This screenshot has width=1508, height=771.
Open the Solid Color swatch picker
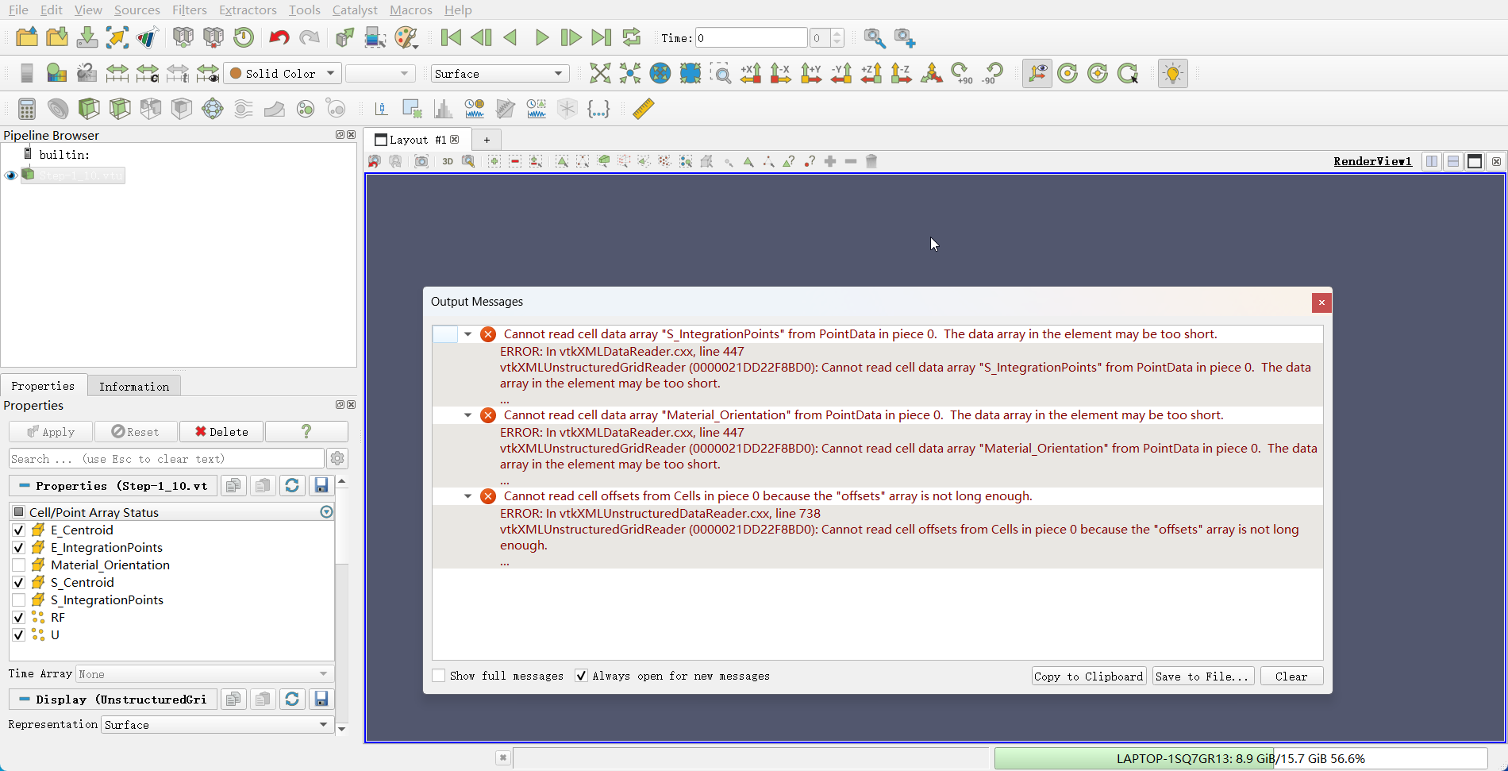pyautogui.click(x=282, y=73)
